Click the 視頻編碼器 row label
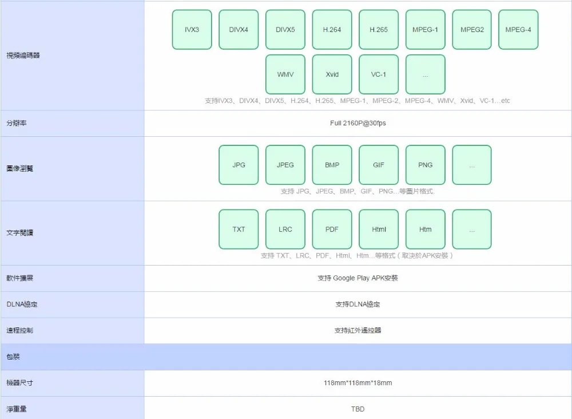Viewport: 572px width, 419px height. pyautogui.click(x=23, y=56)
